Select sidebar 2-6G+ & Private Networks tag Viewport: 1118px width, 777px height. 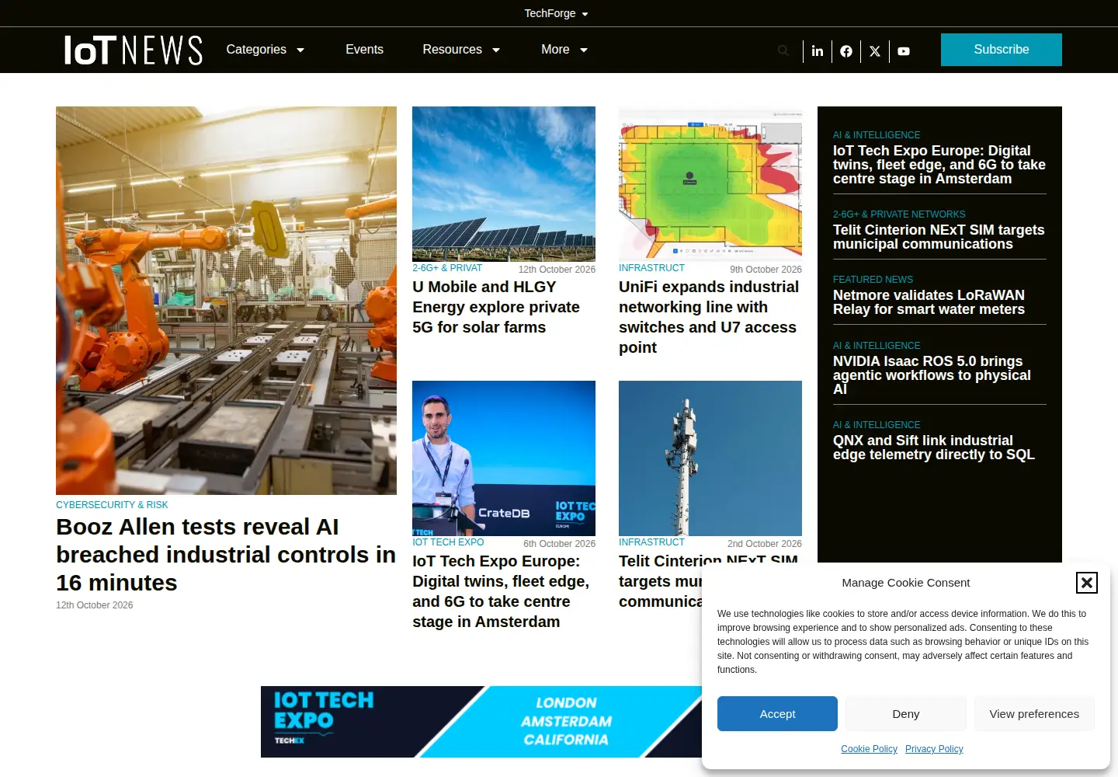tap(899, 214)
